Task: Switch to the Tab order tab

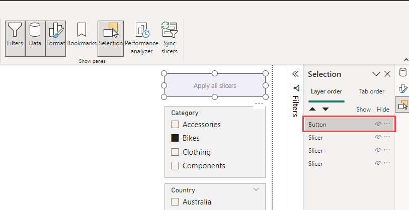Action: point(372,91)
